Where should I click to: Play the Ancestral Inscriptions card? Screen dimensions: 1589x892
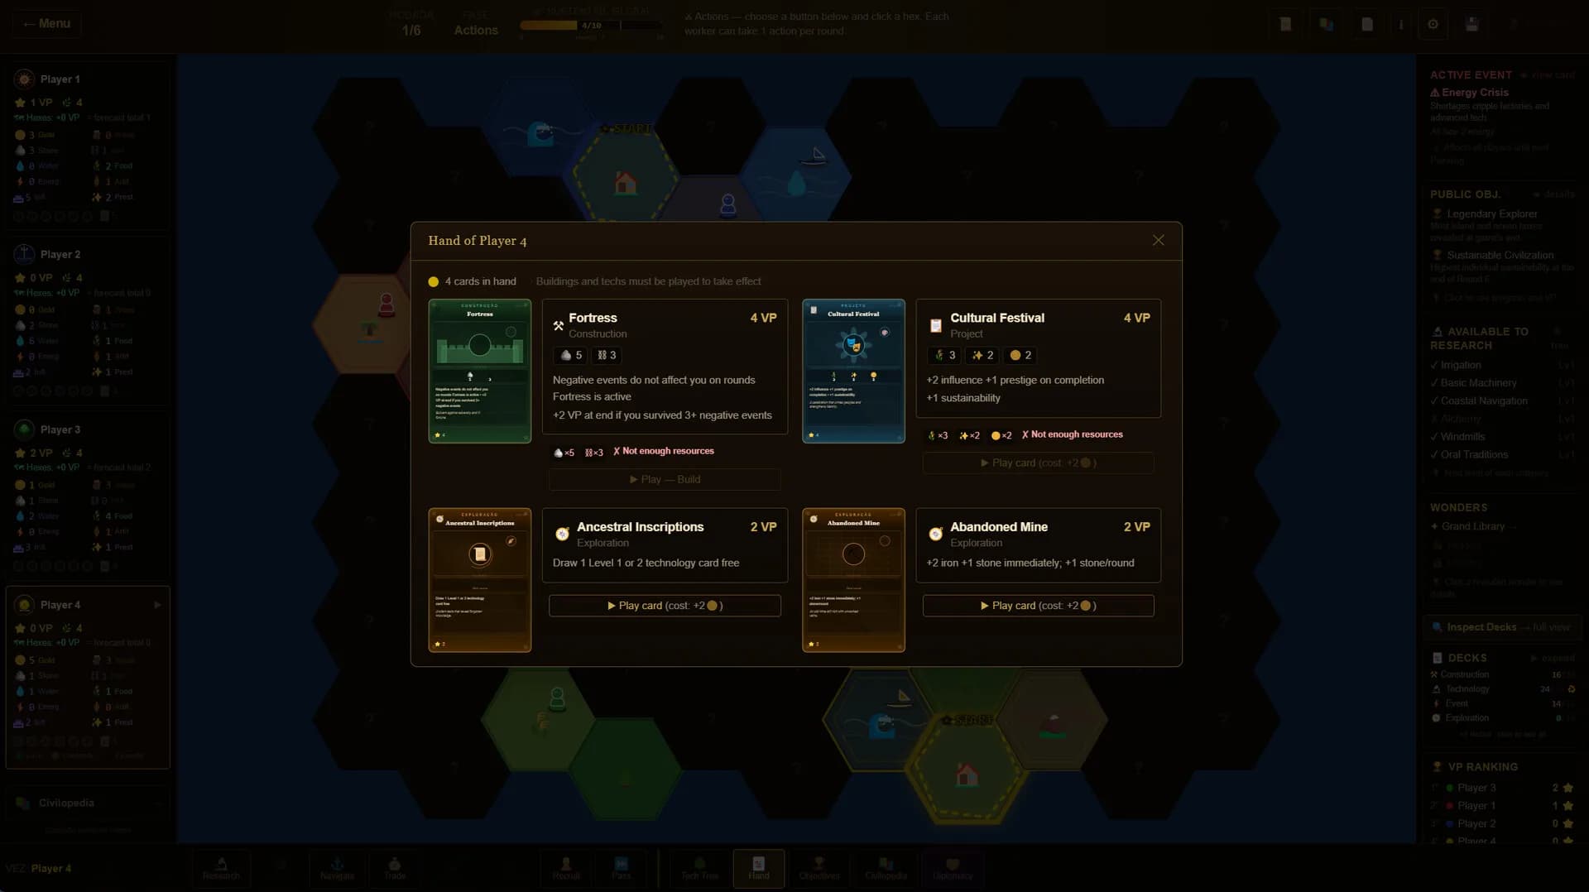click(x=665, y=606)
